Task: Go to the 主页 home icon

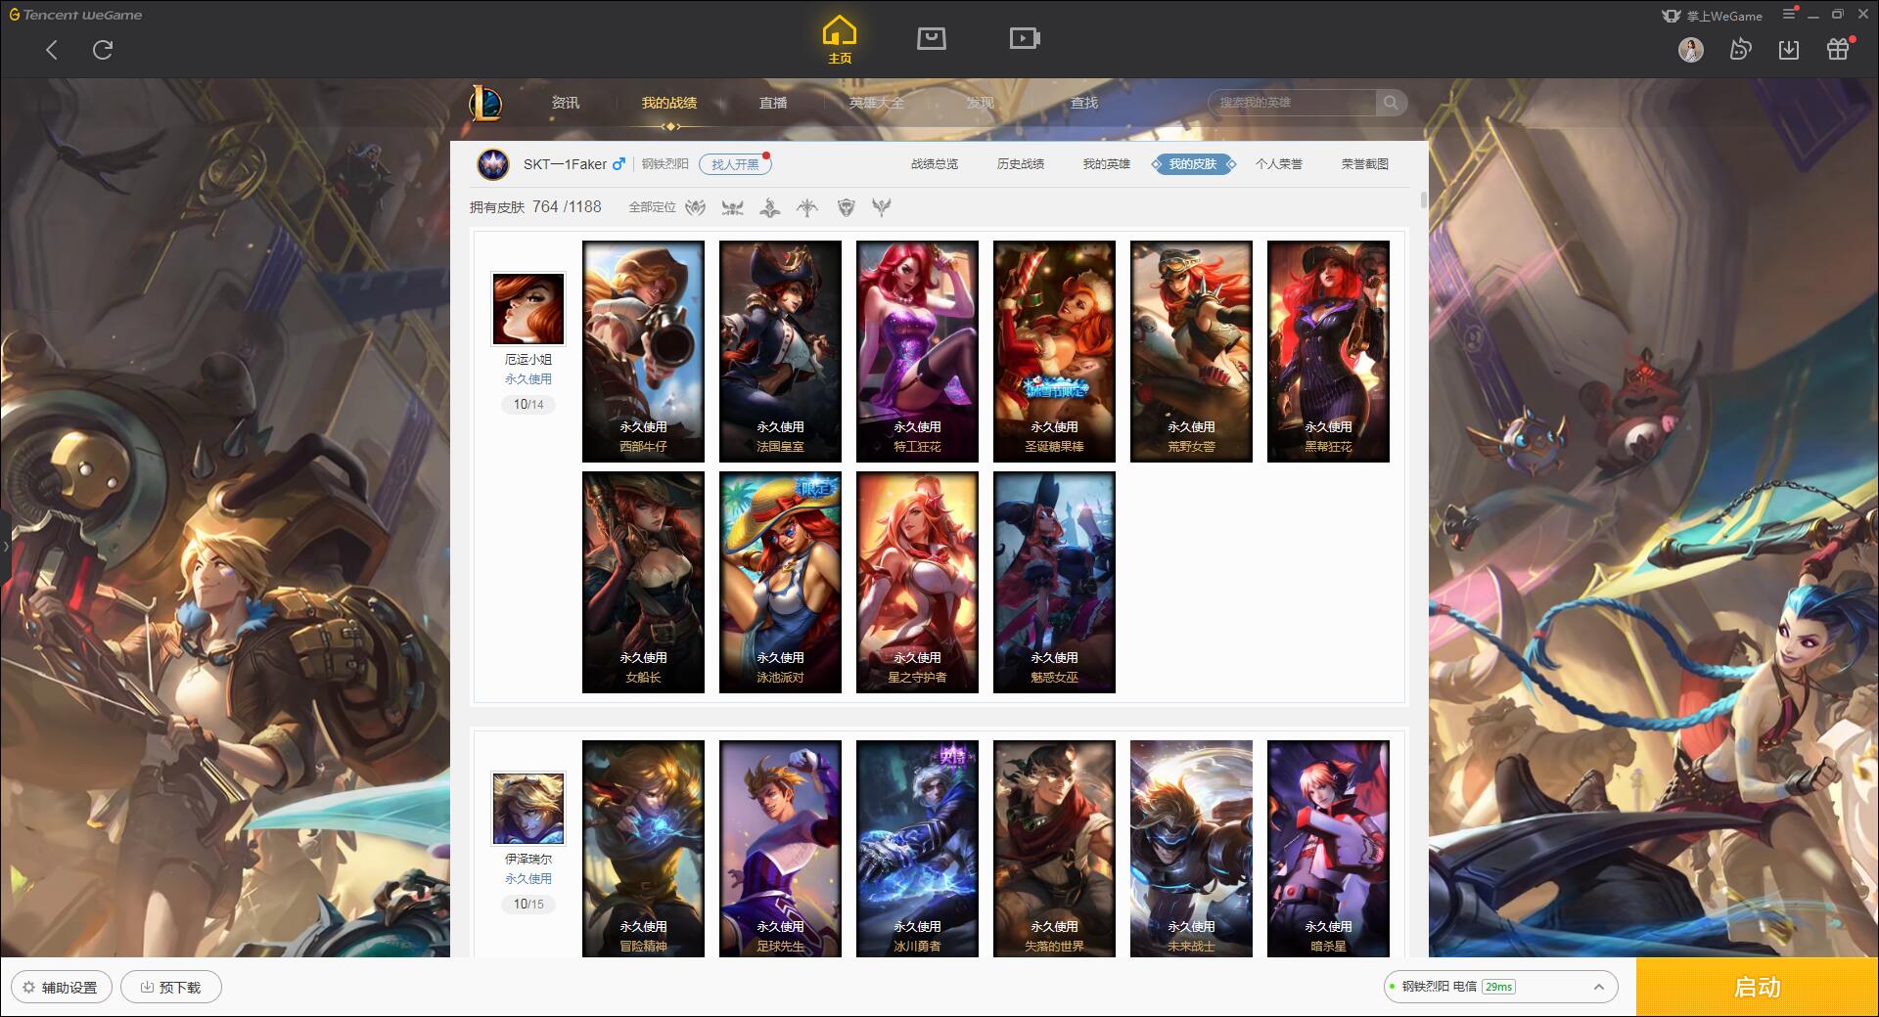Action: 839,40
